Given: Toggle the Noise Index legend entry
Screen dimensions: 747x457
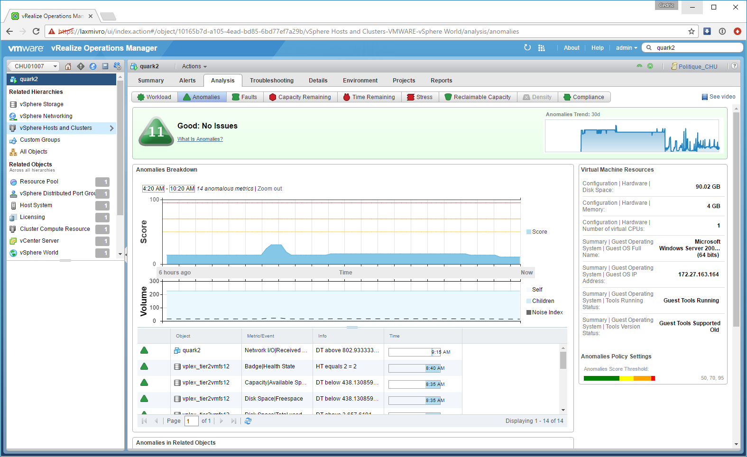Looking at the screenshot, I should [x=544, y=312].
